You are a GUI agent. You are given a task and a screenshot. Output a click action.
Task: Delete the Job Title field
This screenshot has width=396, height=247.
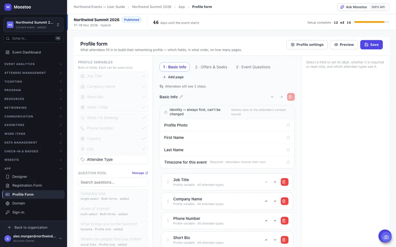pos(284,182)
